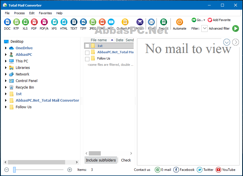Click the MSG conversion icon
Viewport: 243px width, 176px height.
coord(111,22)
